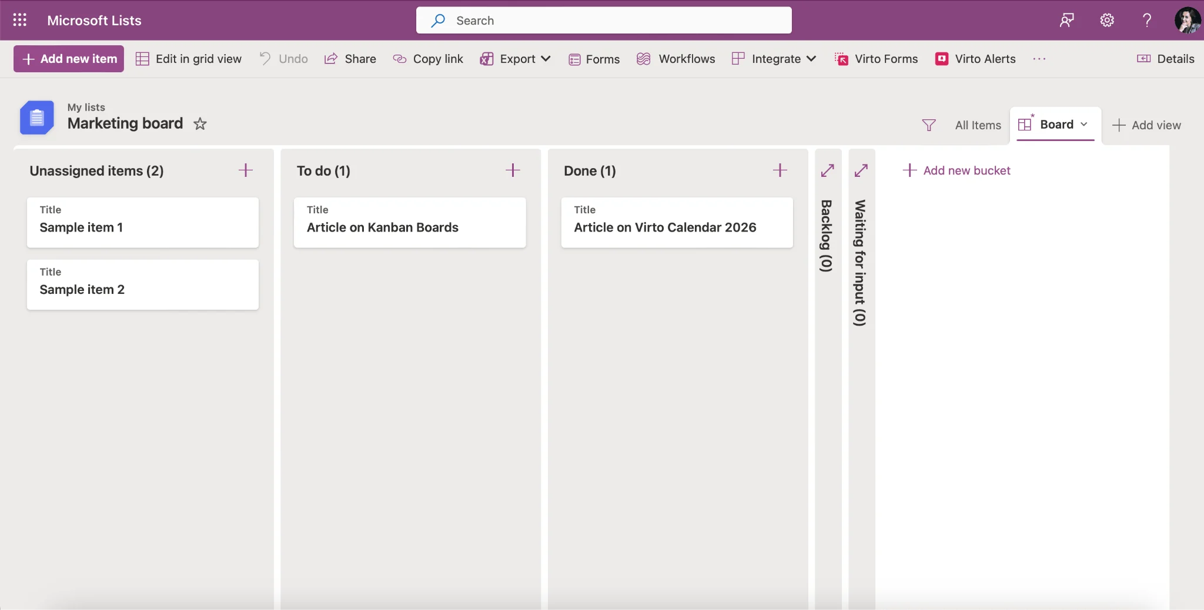Image resolution: width=1204 pixels, height=610 pixels.
Task: Launch Virto Forms
Action: 876,59
